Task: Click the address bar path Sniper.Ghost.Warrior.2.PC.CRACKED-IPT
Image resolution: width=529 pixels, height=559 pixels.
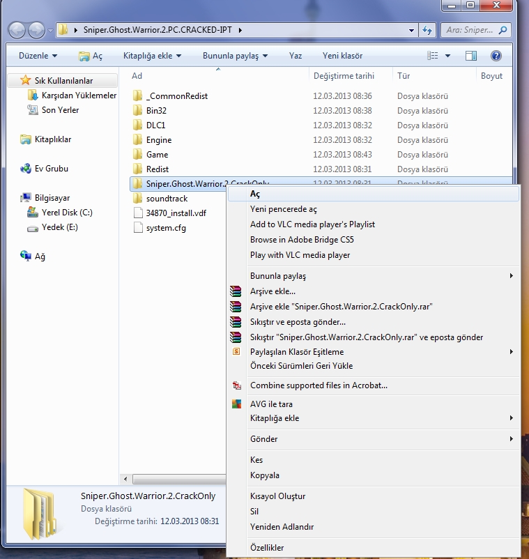Action: pyautogui.click(x=158, y=30)
